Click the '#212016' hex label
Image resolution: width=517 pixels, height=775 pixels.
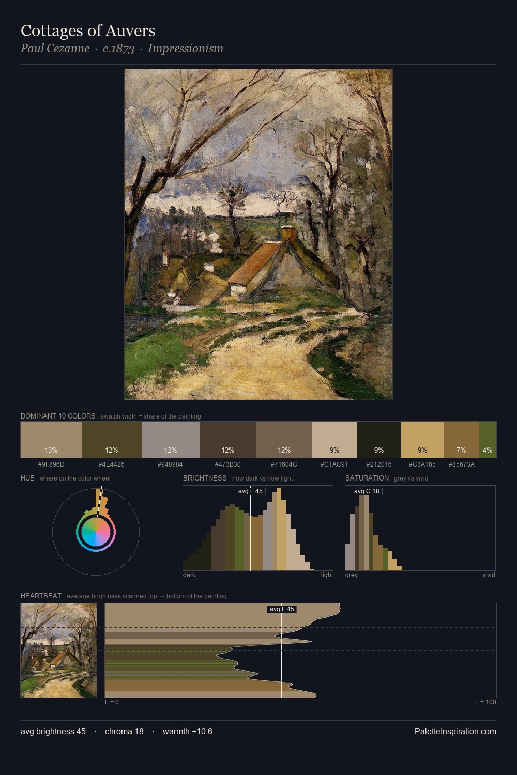coord(379,464)
